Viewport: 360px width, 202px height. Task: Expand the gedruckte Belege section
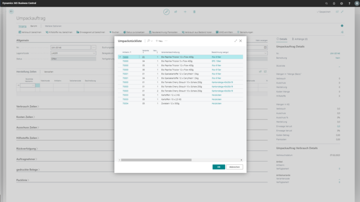28,169
